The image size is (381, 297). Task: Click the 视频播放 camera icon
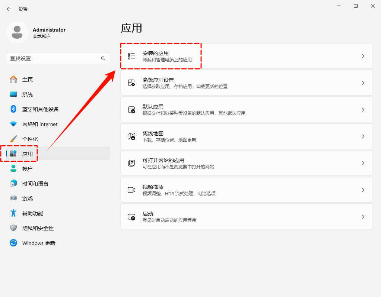click(131, 190)
